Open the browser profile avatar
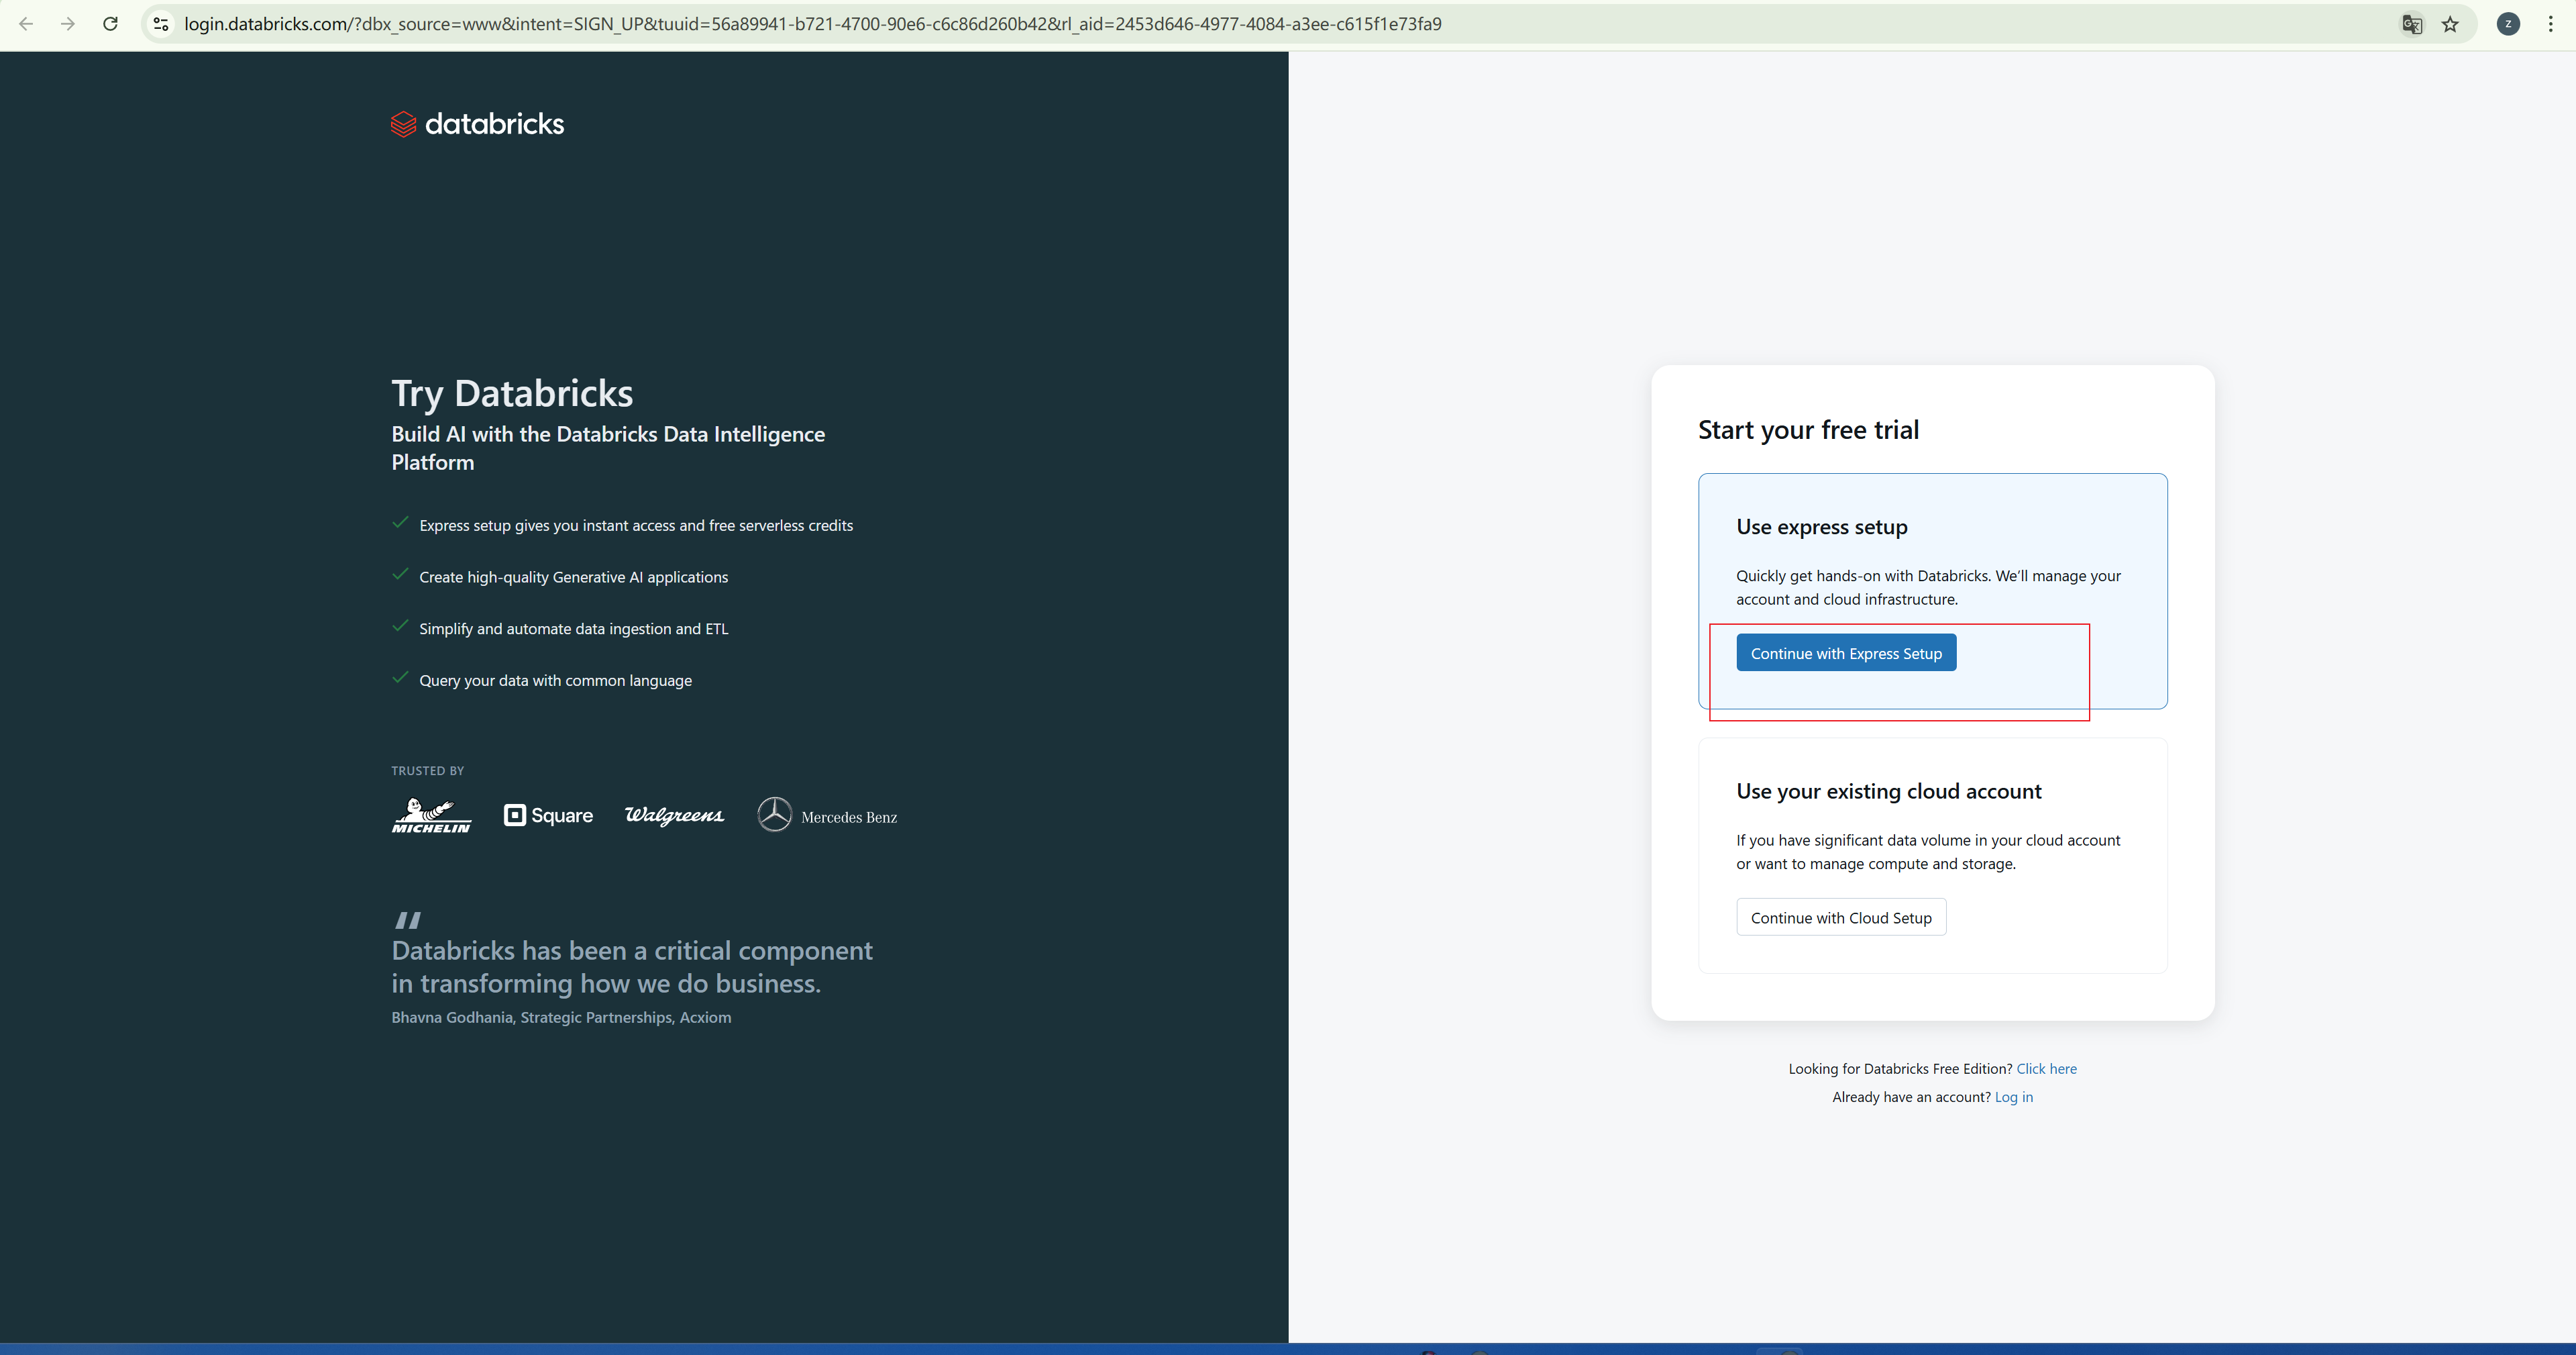This screenshot has height=1355, width=2576. [x=2508, y=24]
